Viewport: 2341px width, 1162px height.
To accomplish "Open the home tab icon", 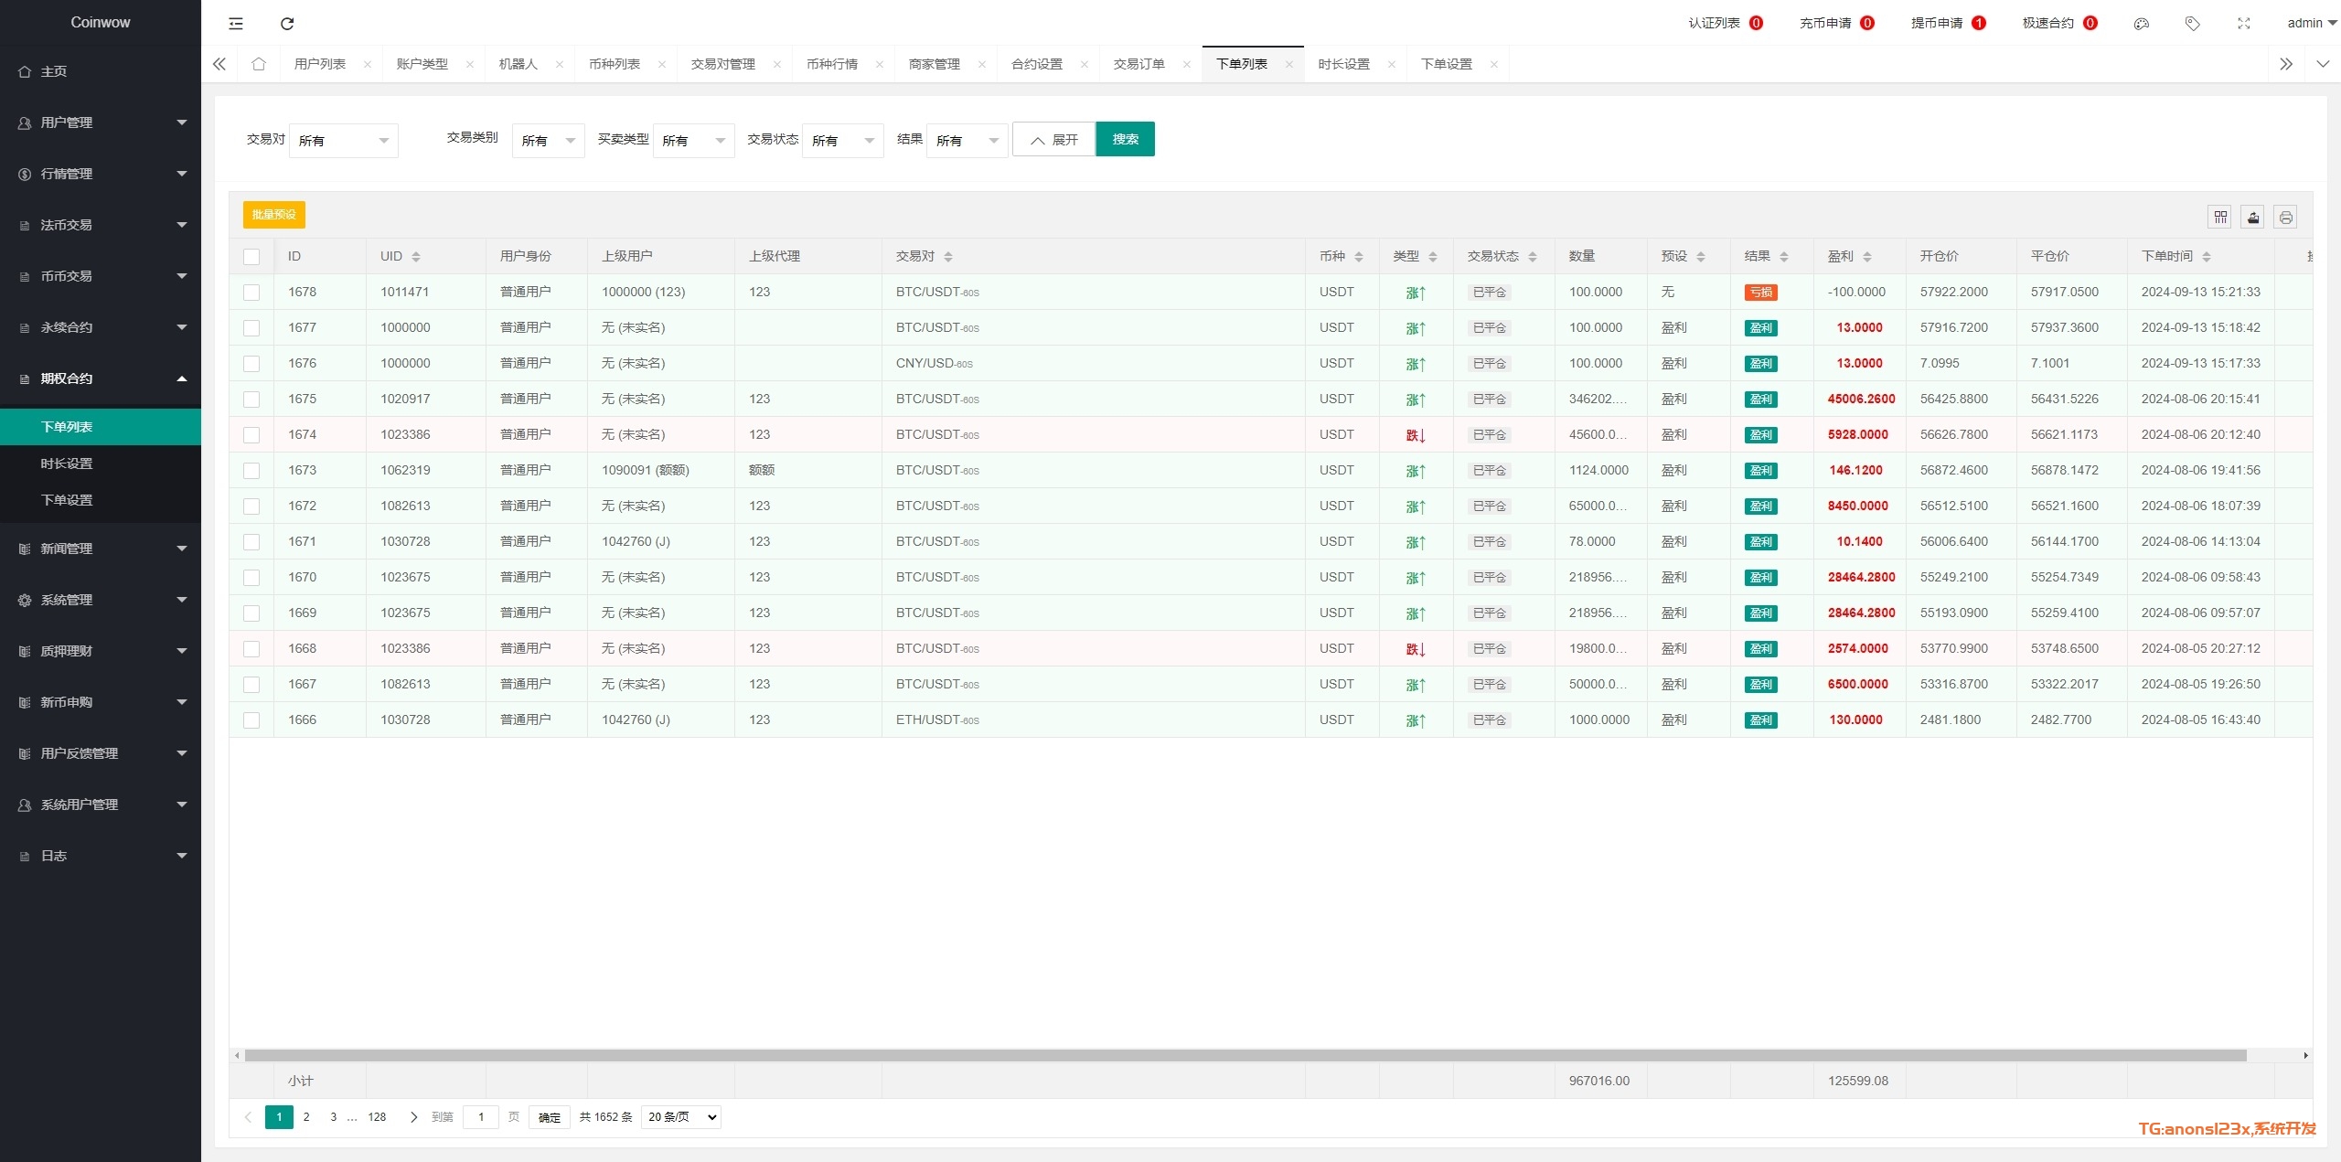I will [259, 64].
